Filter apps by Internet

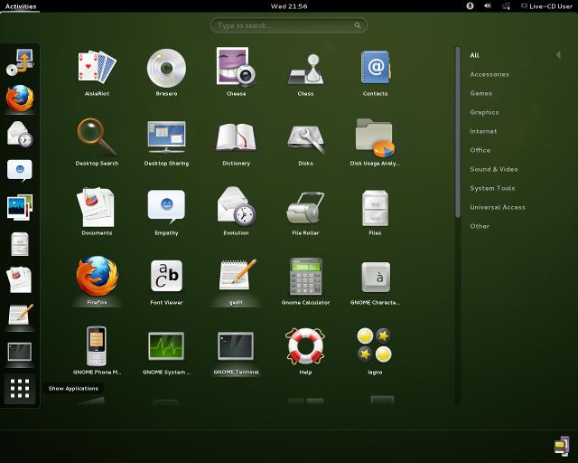click(x=483, y=131)
